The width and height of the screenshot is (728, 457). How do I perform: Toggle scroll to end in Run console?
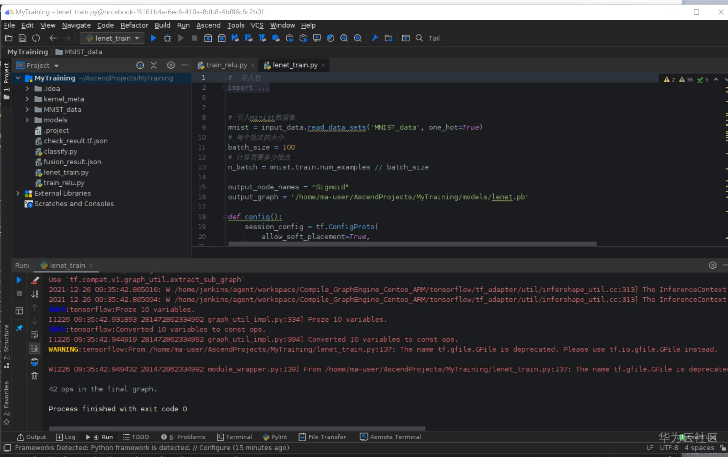coord(35,349)
